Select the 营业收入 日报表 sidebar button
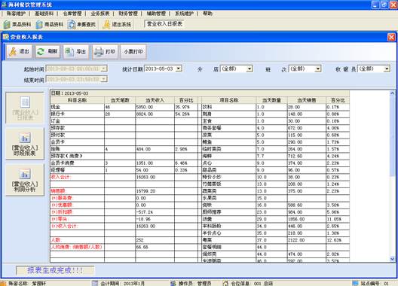 point(25,108)
